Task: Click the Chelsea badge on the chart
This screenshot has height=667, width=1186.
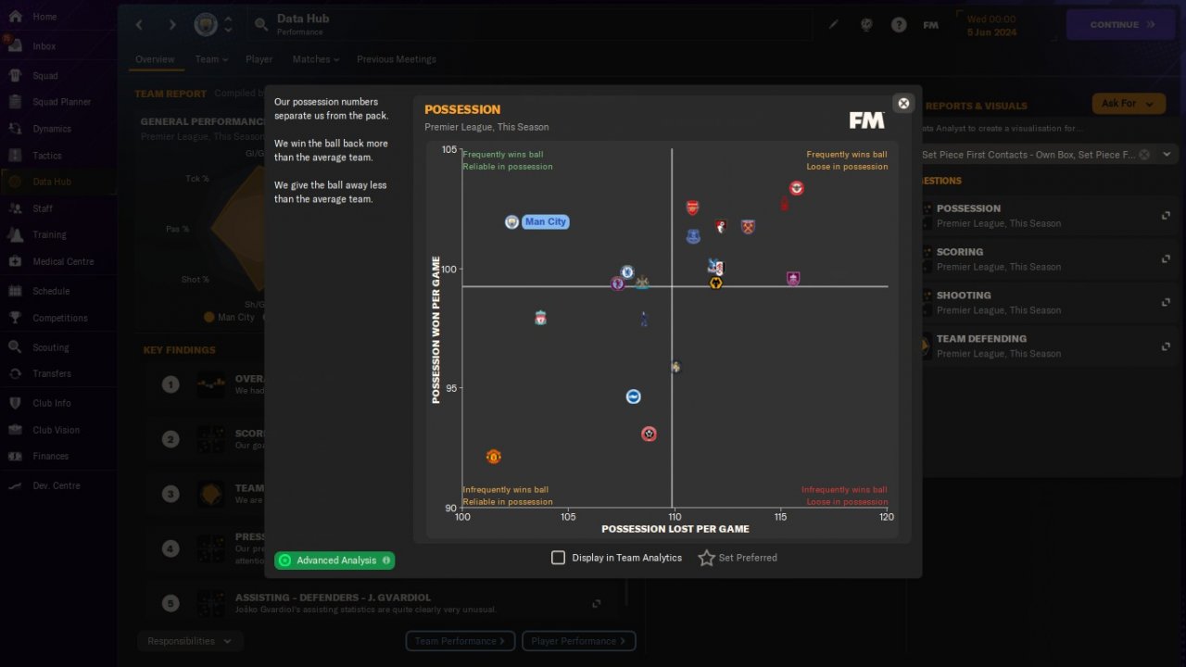Action: tap(627, 272)
